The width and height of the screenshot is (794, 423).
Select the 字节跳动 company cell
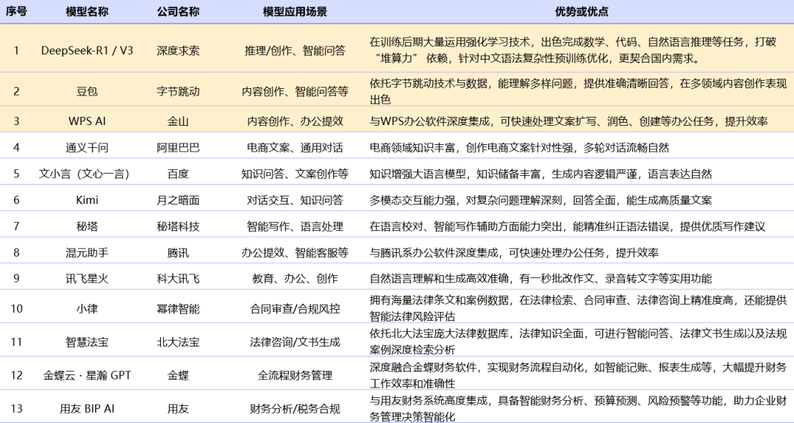[x=178, y=91]
